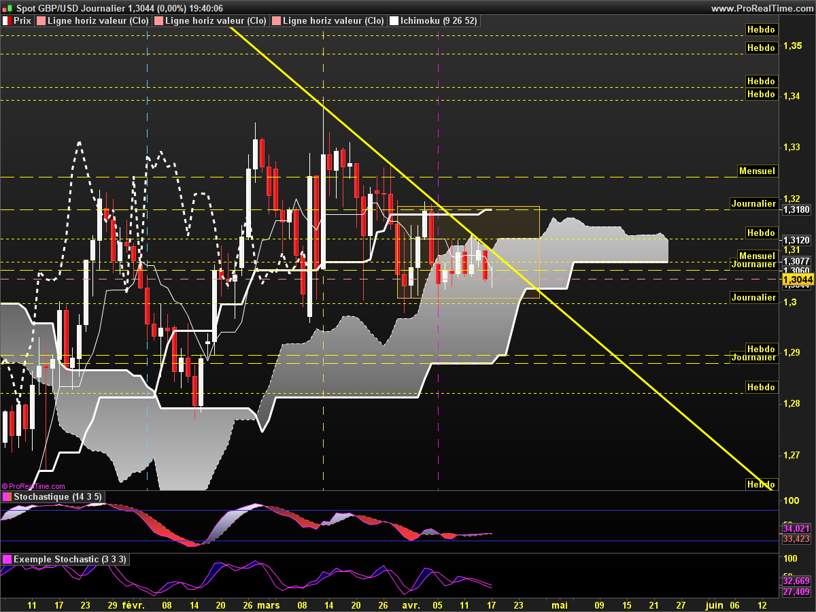This screenshot has height=612, width=816.
Task: Click the 1,34 price axis value
Action: tap(792, 97)
